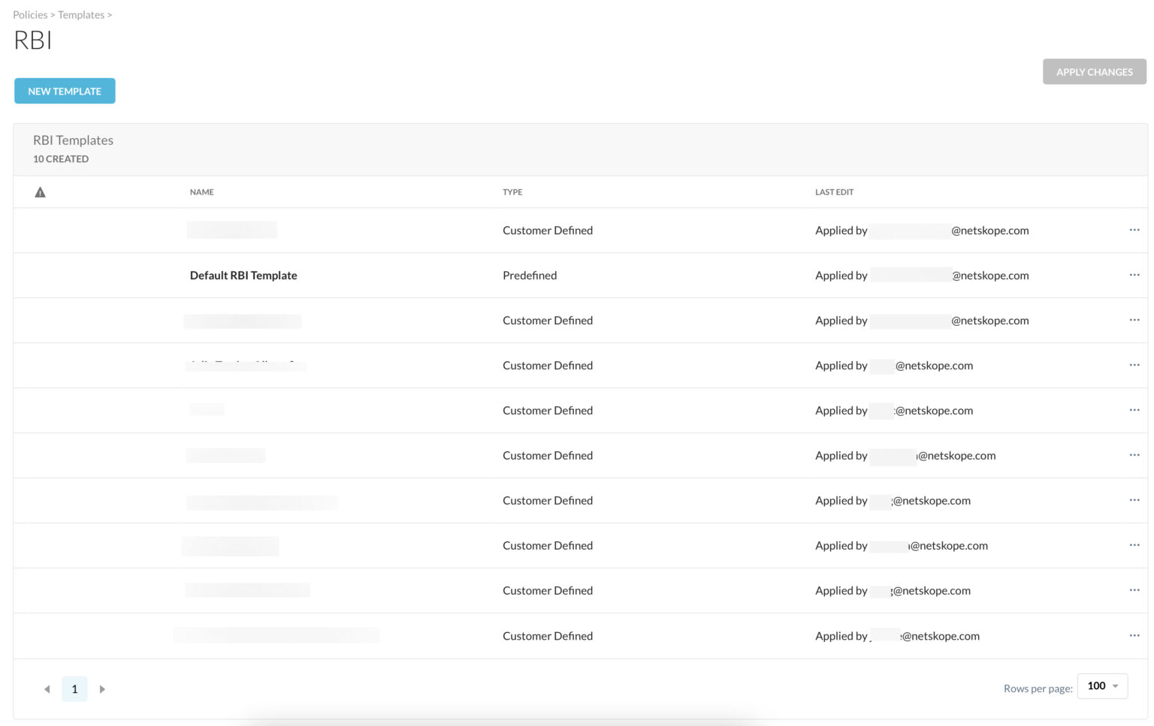Navigate to Templates in the breadcrumb
Viewport: 1154px width, 726px height.
[81, 15]
